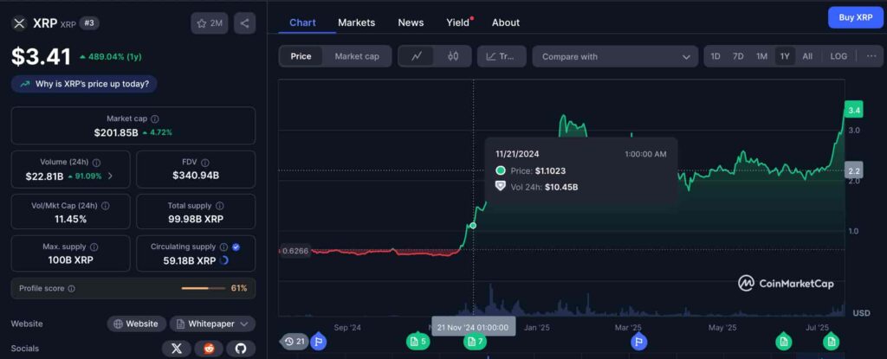The image size is (887, 359).
Task: Click the blue flag marker beside 21
Action: pyautogui.click(x=319, y=342)
